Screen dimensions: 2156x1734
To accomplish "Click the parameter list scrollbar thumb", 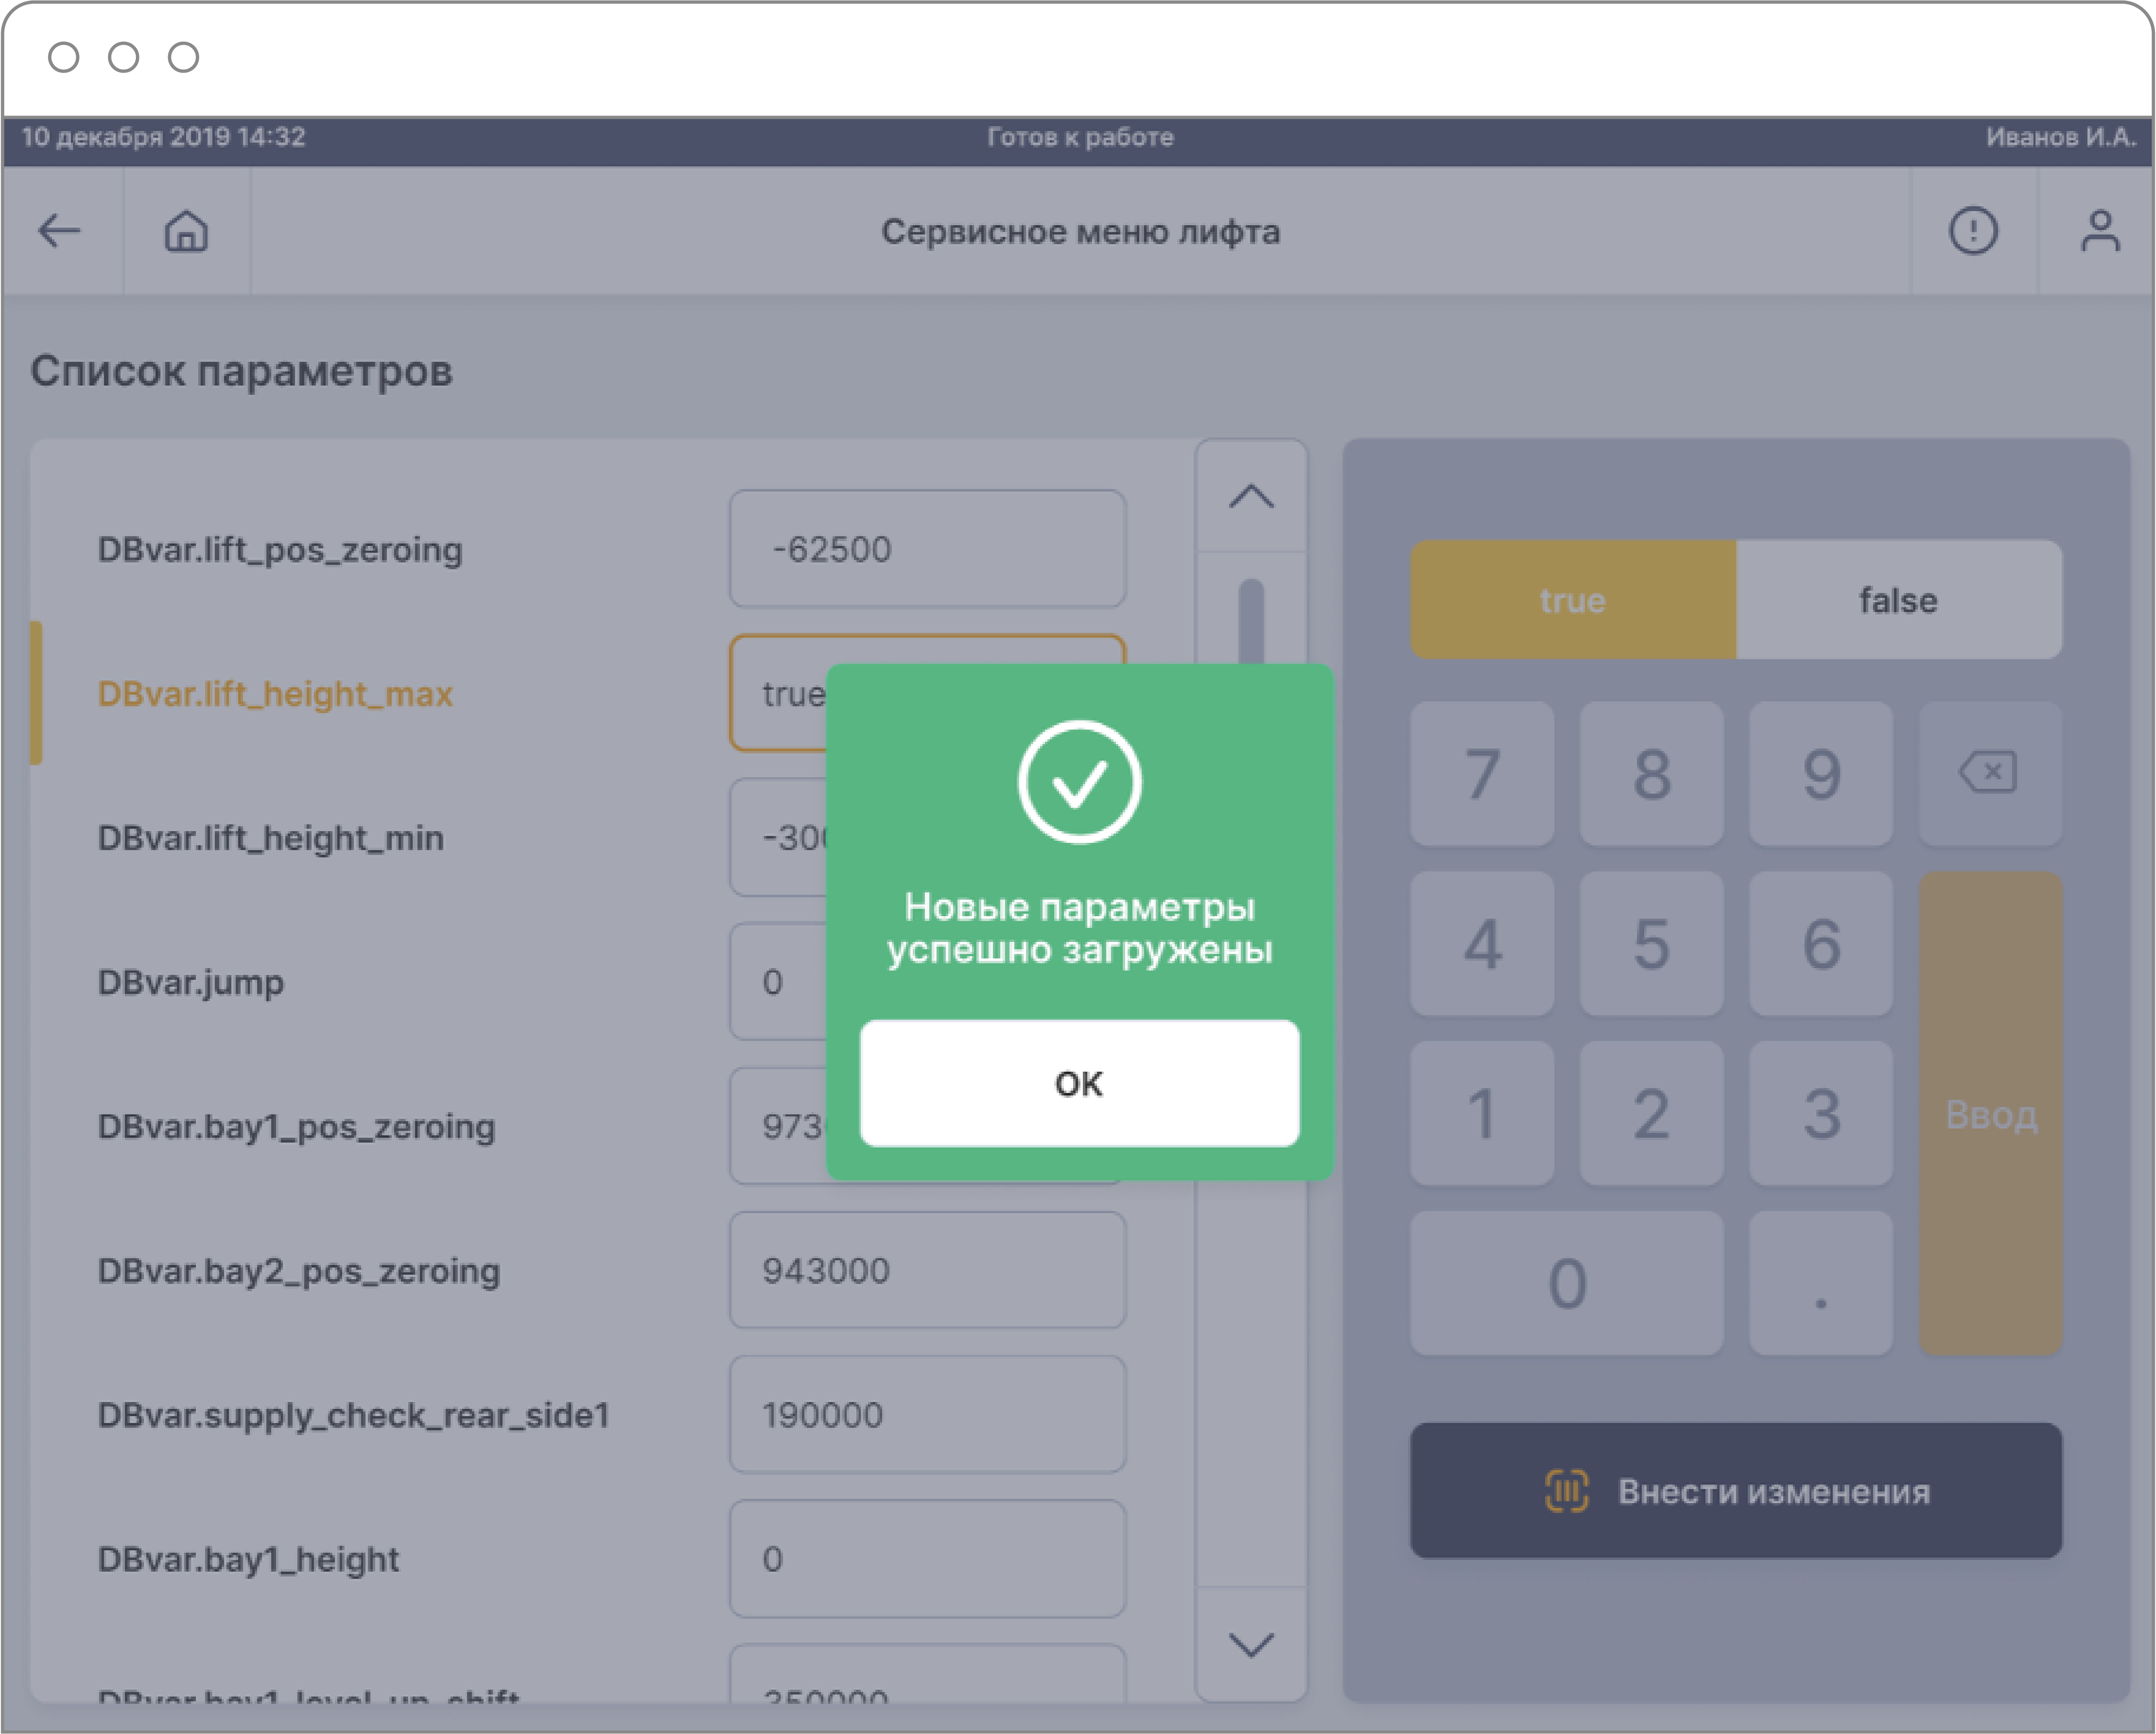I will [x=1250, y=620].
